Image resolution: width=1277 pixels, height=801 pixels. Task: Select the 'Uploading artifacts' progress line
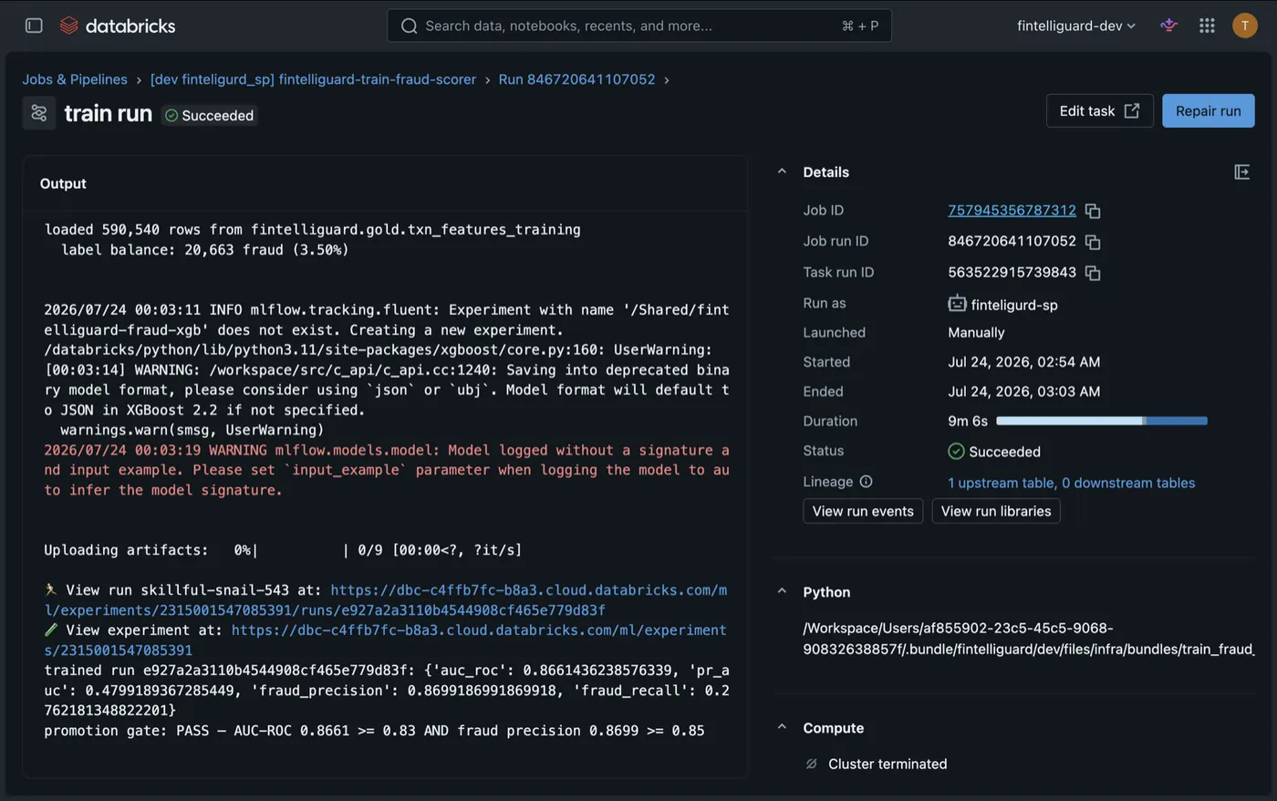pos(283,549)
